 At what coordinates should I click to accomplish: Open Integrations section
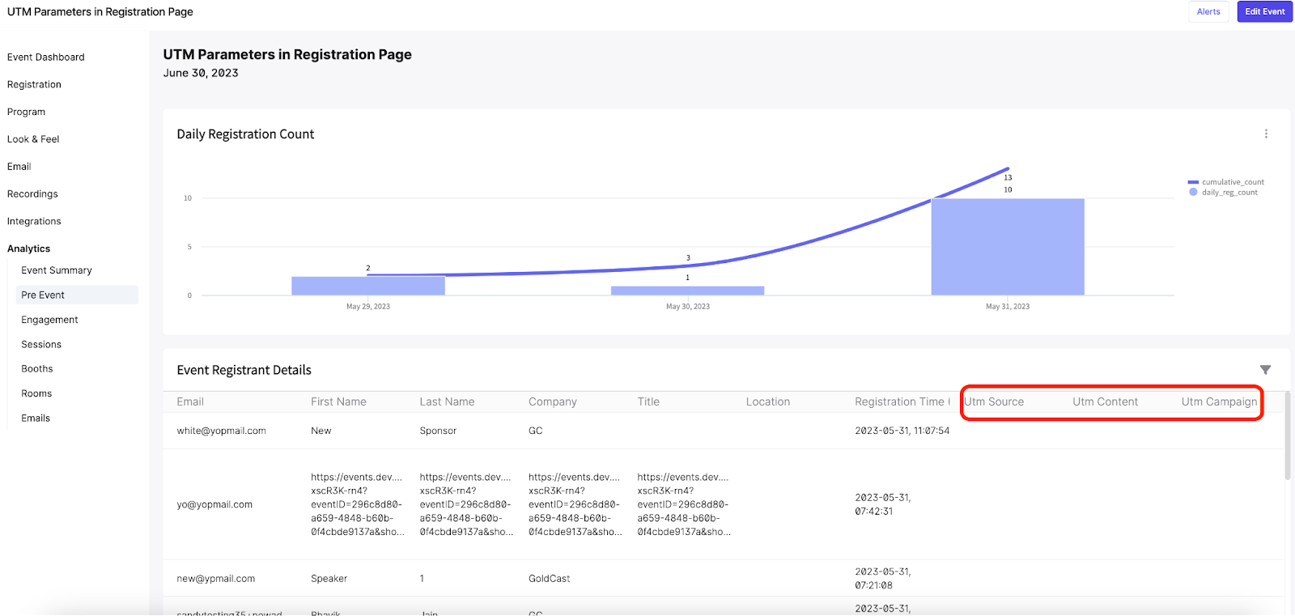34,221
